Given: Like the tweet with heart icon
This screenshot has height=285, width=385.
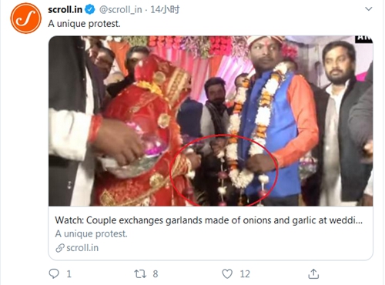Looking at the screenshot, I should pyautogui.click(x=227, y=273).
